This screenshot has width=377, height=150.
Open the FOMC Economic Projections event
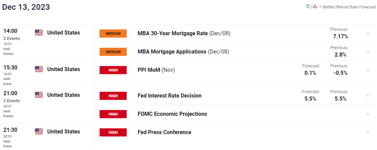click(x=172, y=114)
